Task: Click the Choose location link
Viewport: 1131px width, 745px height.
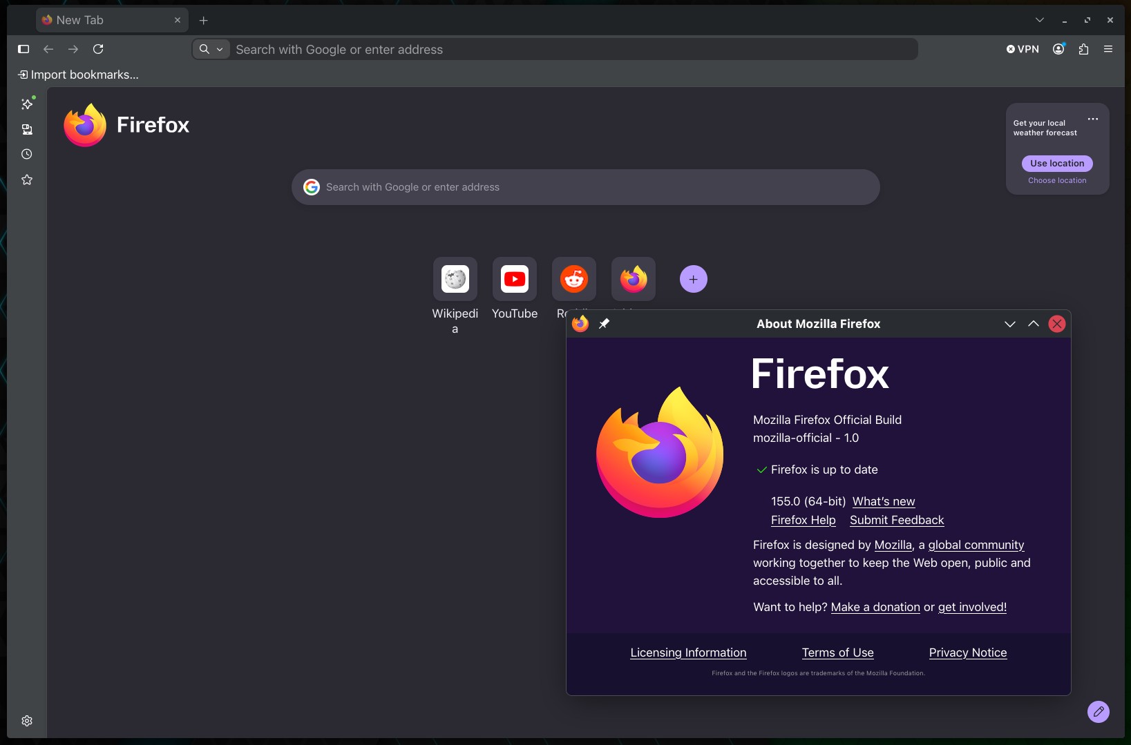Action: tap(1057, 181)
